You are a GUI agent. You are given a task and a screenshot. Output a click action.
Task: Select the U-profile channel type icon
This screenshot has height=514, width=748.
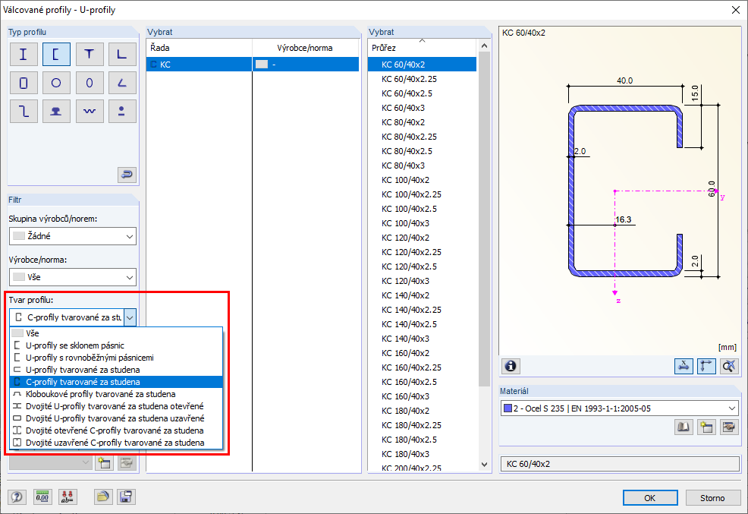coord(56,55)
